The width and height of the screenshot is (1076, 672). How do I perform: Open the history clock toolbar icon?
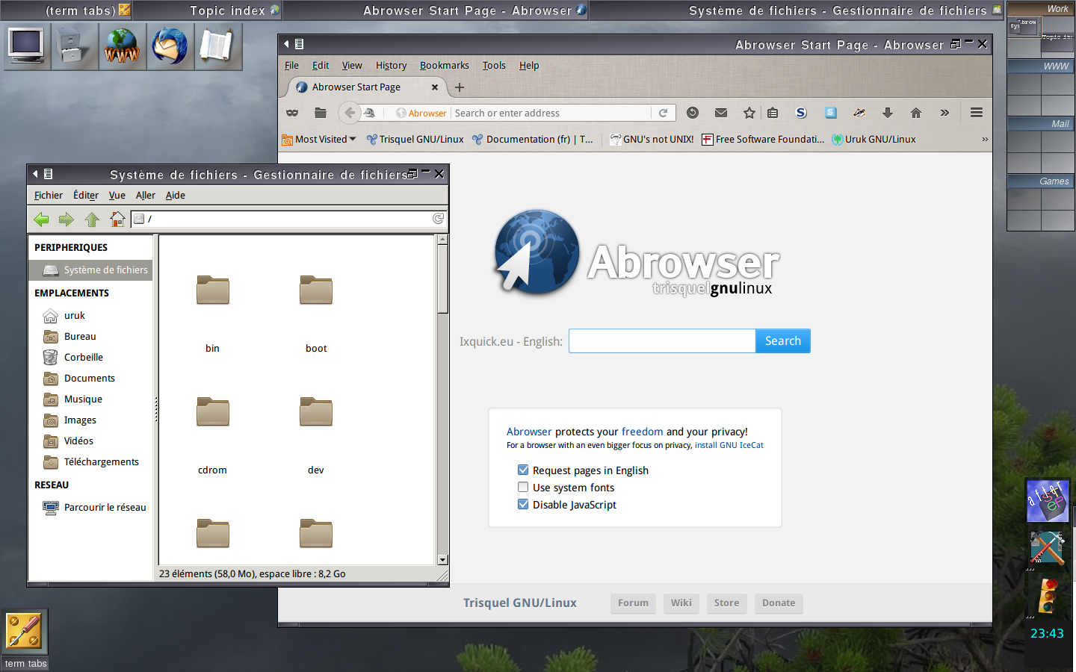coord(693,113)
